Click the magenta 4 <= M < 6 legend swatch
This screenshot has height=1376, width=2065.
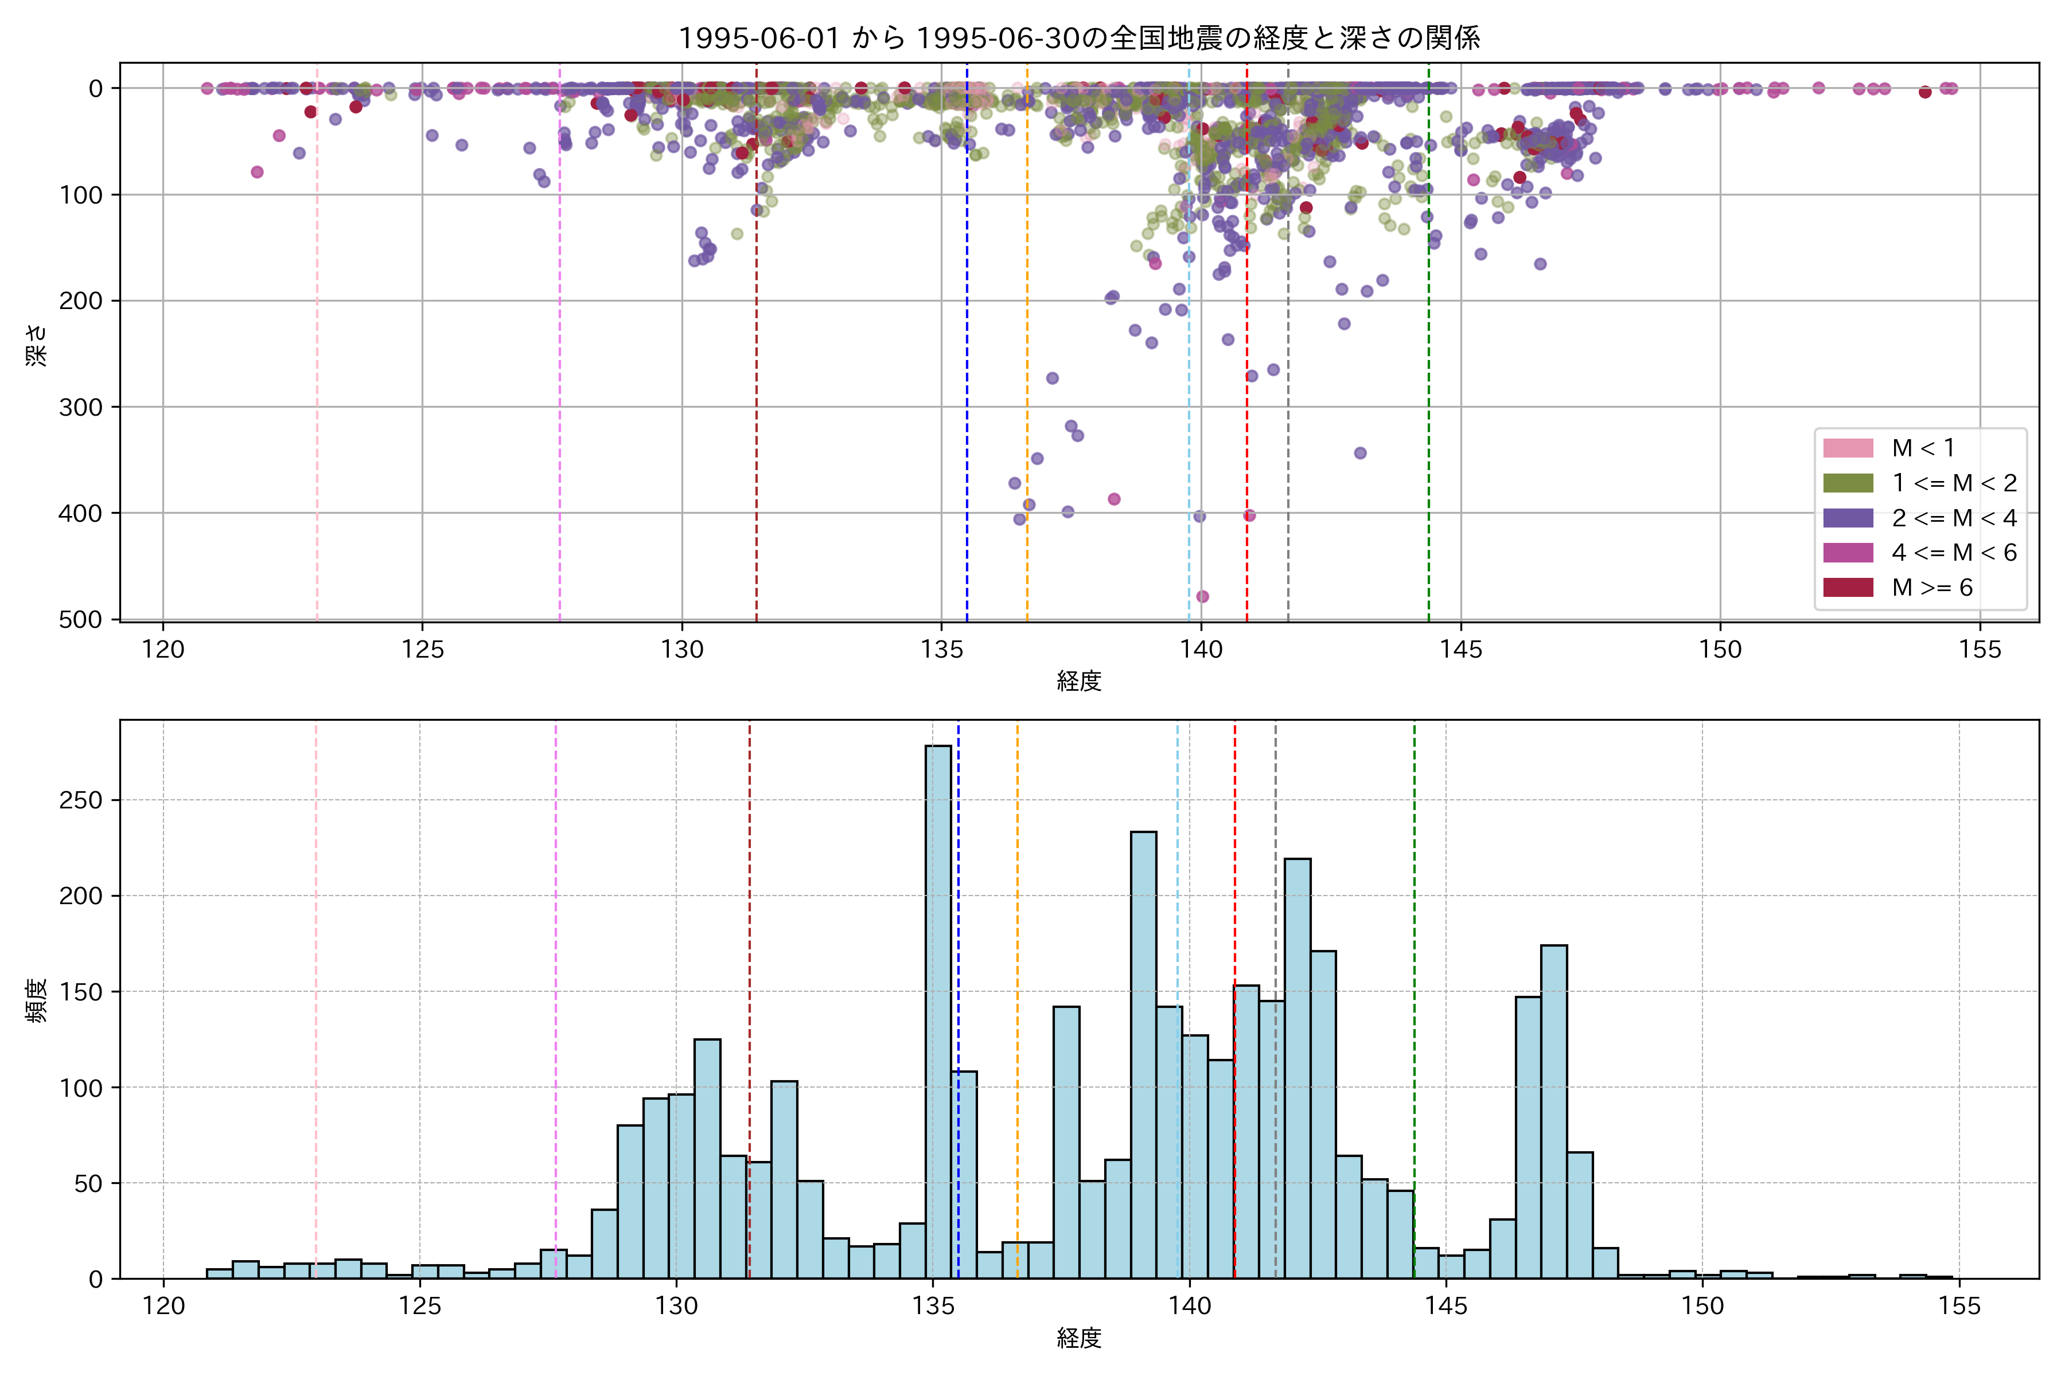click(x=1848, y=553)
